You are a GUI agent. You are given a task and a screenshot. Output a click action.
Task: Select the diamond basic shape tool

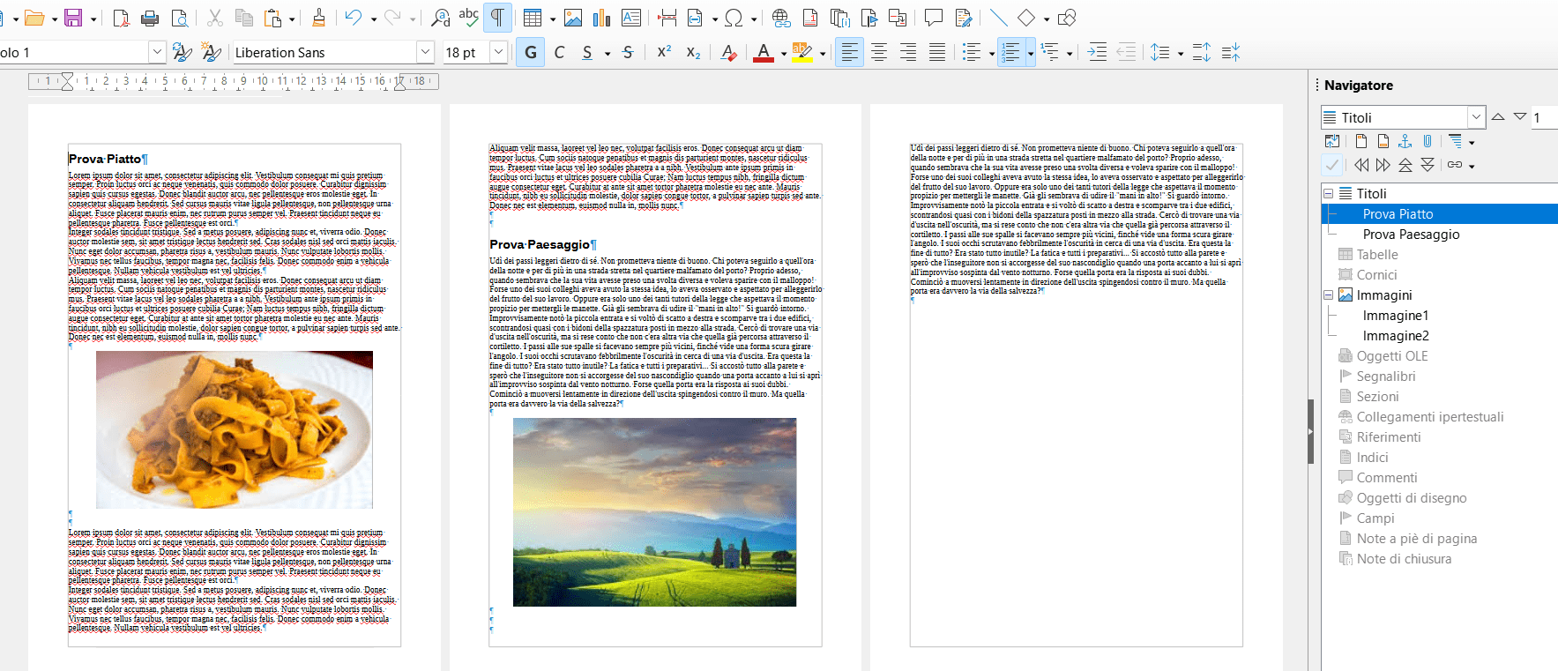[x=1026, y=18]
